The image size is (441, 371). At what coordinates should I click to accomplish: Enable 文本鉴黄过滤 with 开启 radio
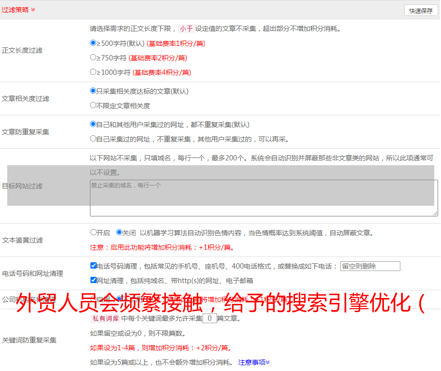coord(93,232)
